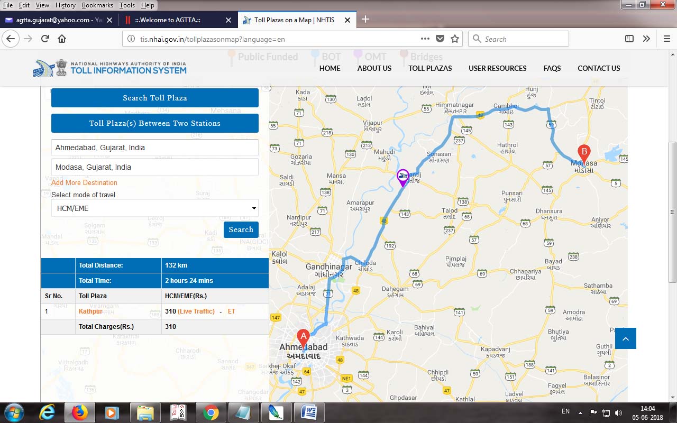Open the Firefox hamburger menu
Screen dimensions: 677x423
pos(666,39)
